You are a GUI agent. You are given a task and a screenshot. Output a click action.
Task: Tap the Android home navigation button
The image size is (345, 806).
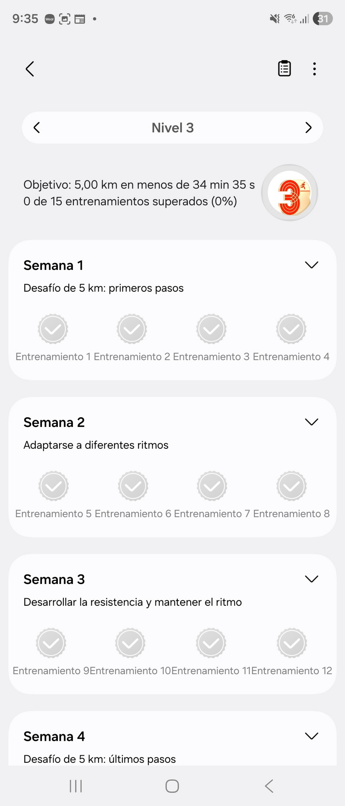172,786
